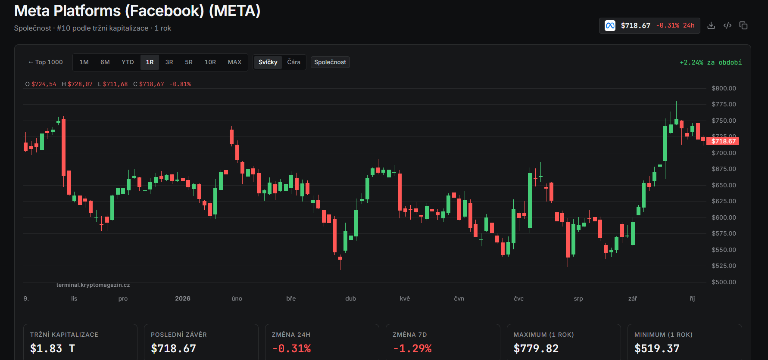This screenshot has width=768, height=360.
Task: Click the download chart icon
Action: tap(711, 25)
